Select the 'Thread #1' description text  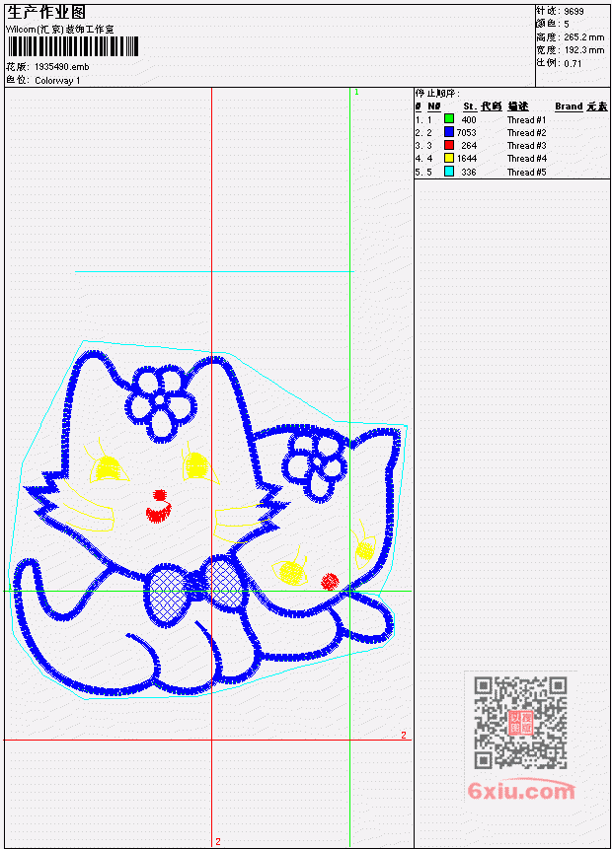tap(526, 119)
